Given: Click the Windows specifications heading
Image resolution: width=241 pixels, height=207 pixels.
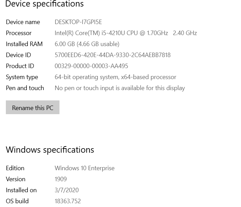Looking at the screenshot, I should [50, 150].
